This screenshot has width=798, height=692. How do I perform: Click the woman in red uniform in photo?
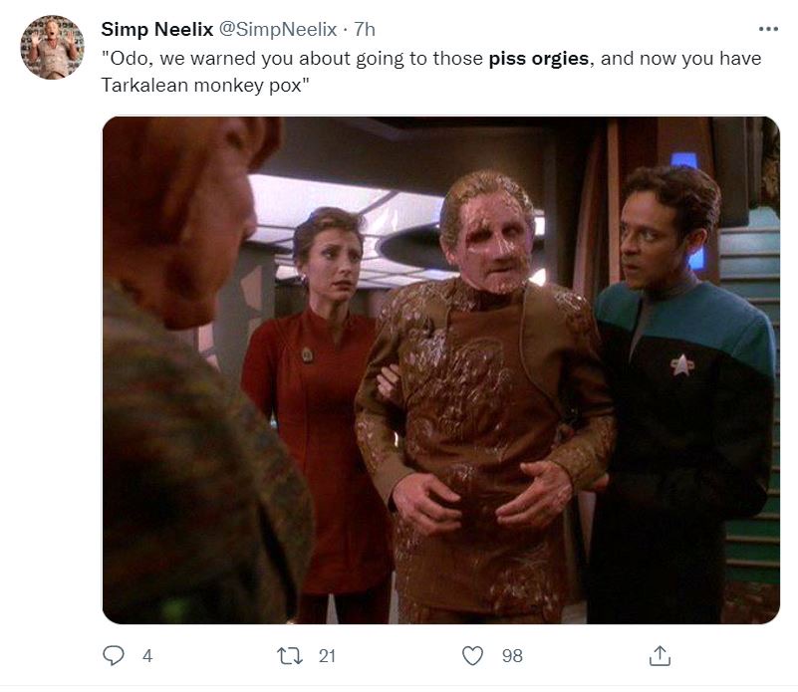click(318, 407)
